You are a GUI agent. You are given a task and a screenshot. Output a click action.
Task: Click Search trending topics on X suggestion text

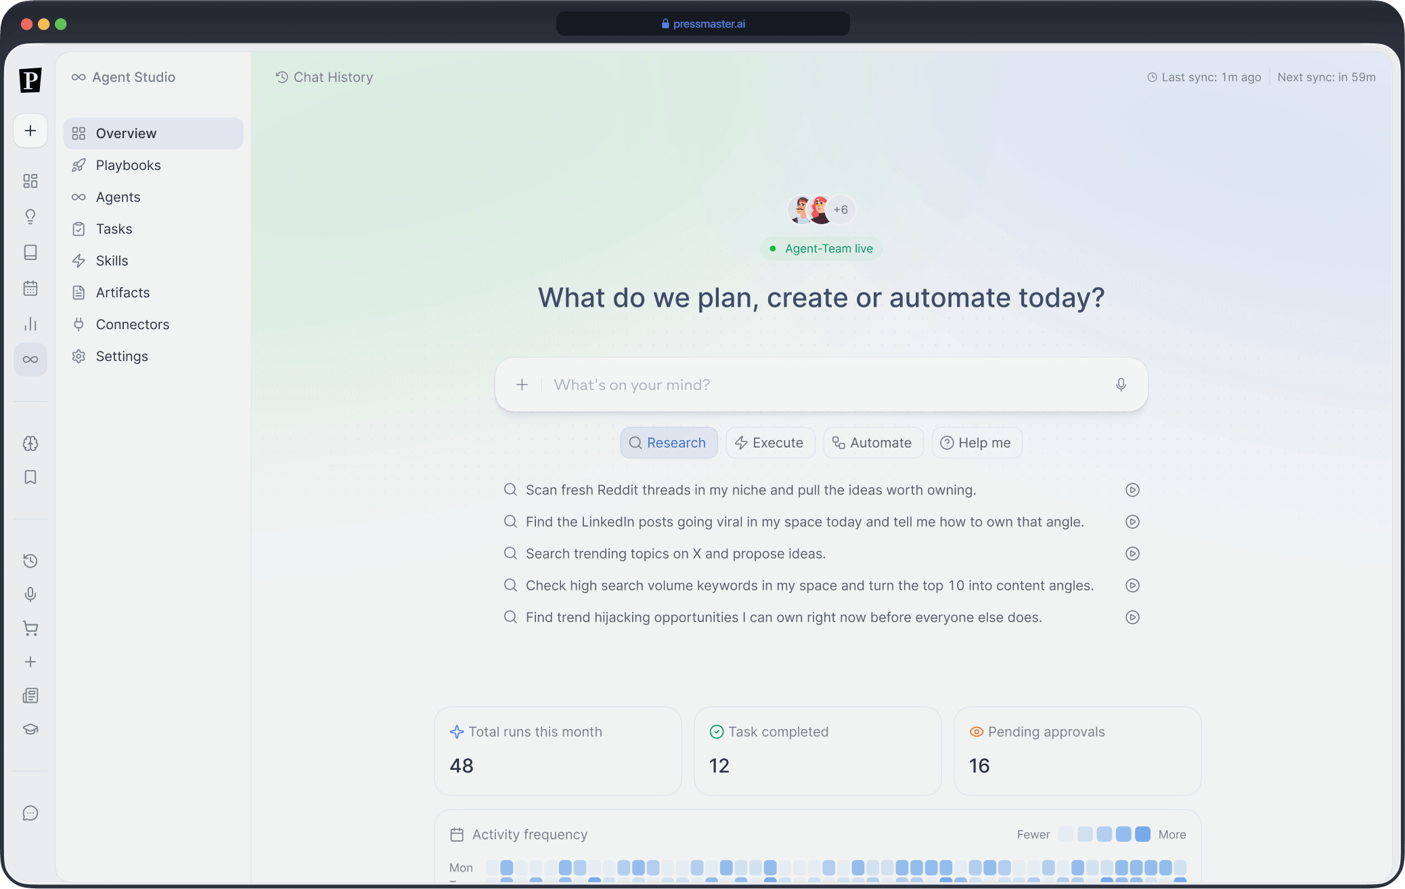pyautogui.click(x=675, y=554)
